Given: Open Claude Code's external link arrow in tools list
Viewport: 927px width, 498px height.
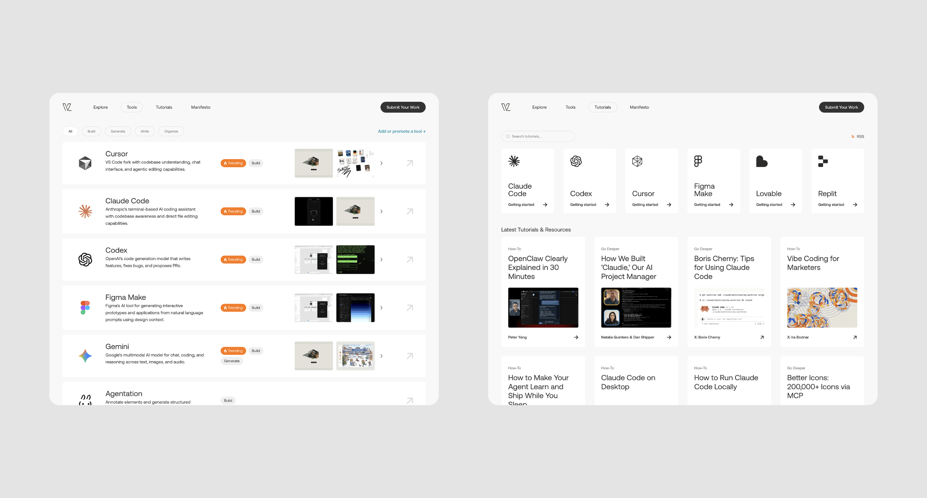Looking at the screenshot, I should click(x=410, y=211).
